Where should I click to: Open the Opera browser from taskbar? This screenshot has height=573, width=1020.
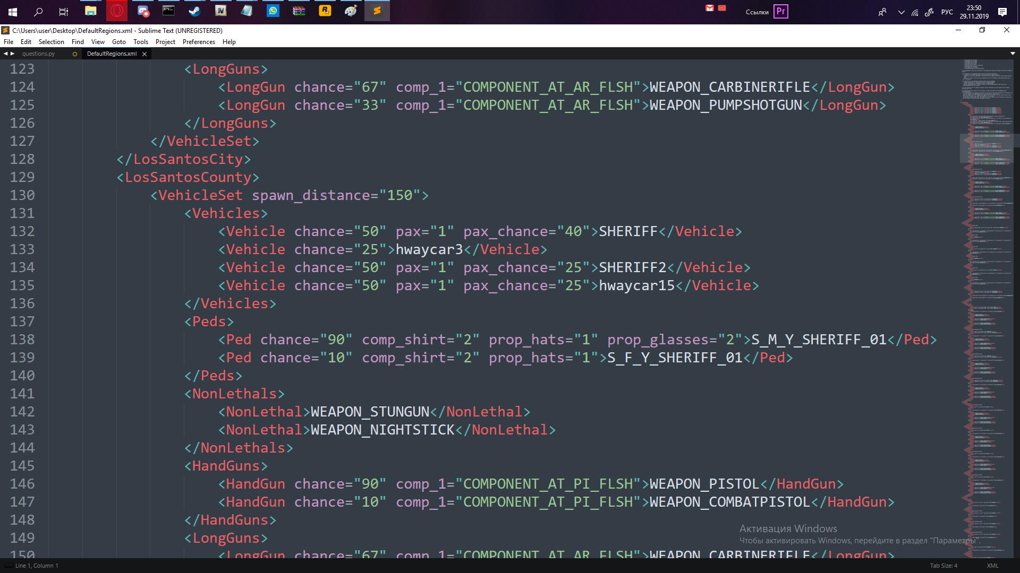[x=117, y=11]
